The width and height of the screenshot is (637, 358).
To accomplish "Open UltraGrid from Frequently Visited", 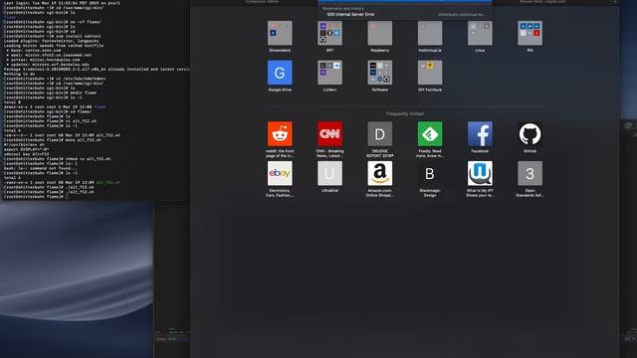I will tap(329, 173).
